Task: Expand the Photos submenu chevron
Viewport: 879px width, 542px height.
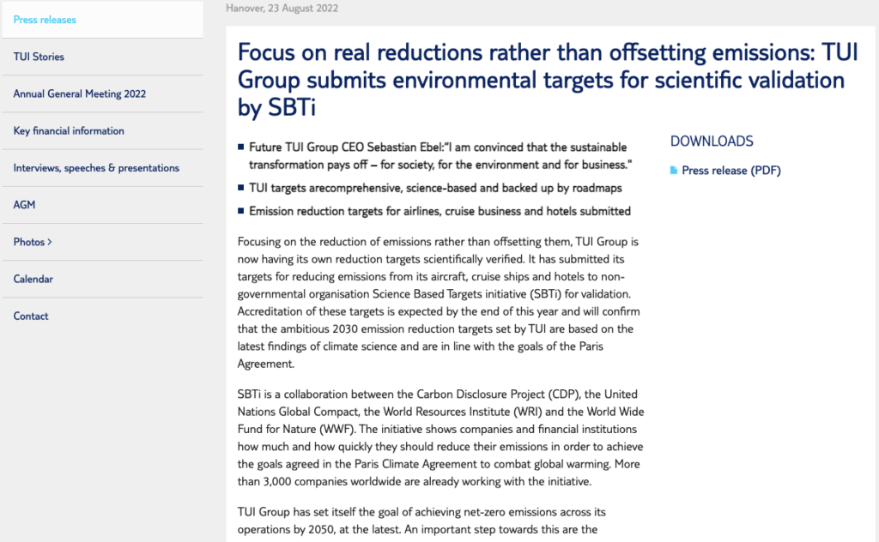Action: click(x=50, y=243)
